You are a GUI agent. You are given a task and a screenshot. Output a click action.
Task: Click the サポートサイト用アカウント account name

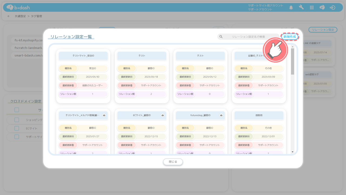[x=265, y=5]
